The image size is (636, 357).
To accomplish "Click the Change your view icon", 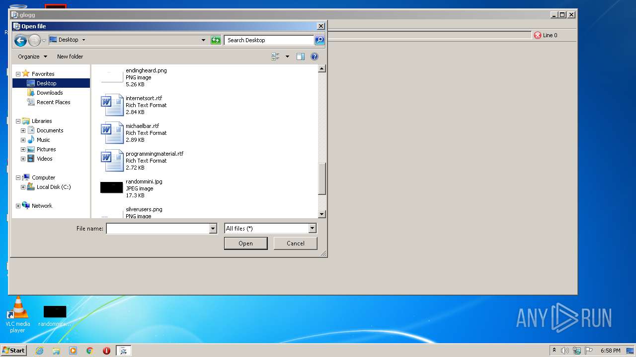I will (275, 57).
